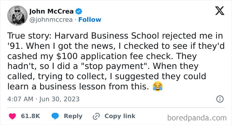This screenshot has width=232, height=125.
Task: Open the tweet info circle icon
Action: [220, 99]
